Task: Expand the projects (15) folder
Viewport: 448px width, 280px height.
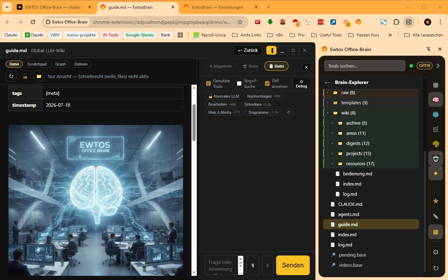Action: pyautogui.click(x=371, y=153)
